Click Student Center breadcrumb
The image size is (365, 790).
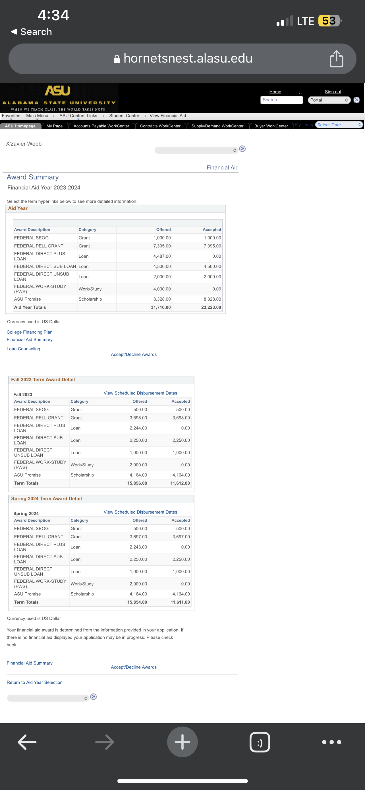click(124, 116)
